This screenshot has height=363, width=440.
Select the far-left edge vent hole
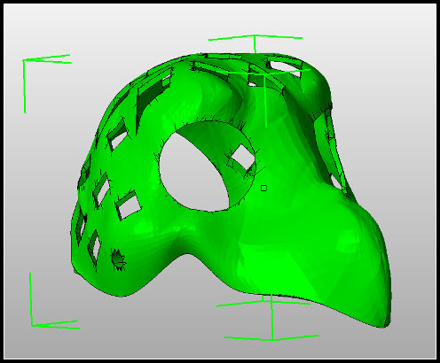coord(81,224)
